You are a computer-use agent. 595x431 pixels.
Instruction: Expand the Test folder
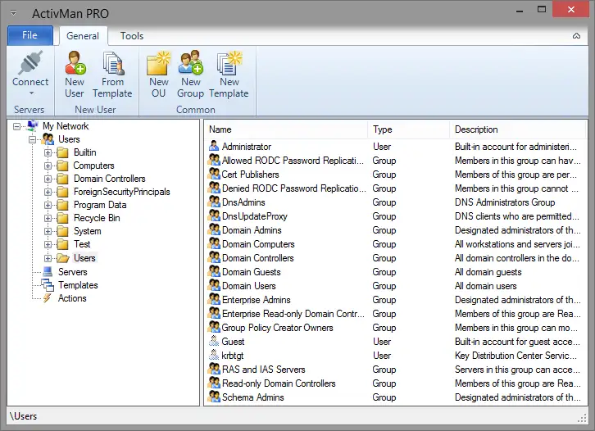point(48,245)
